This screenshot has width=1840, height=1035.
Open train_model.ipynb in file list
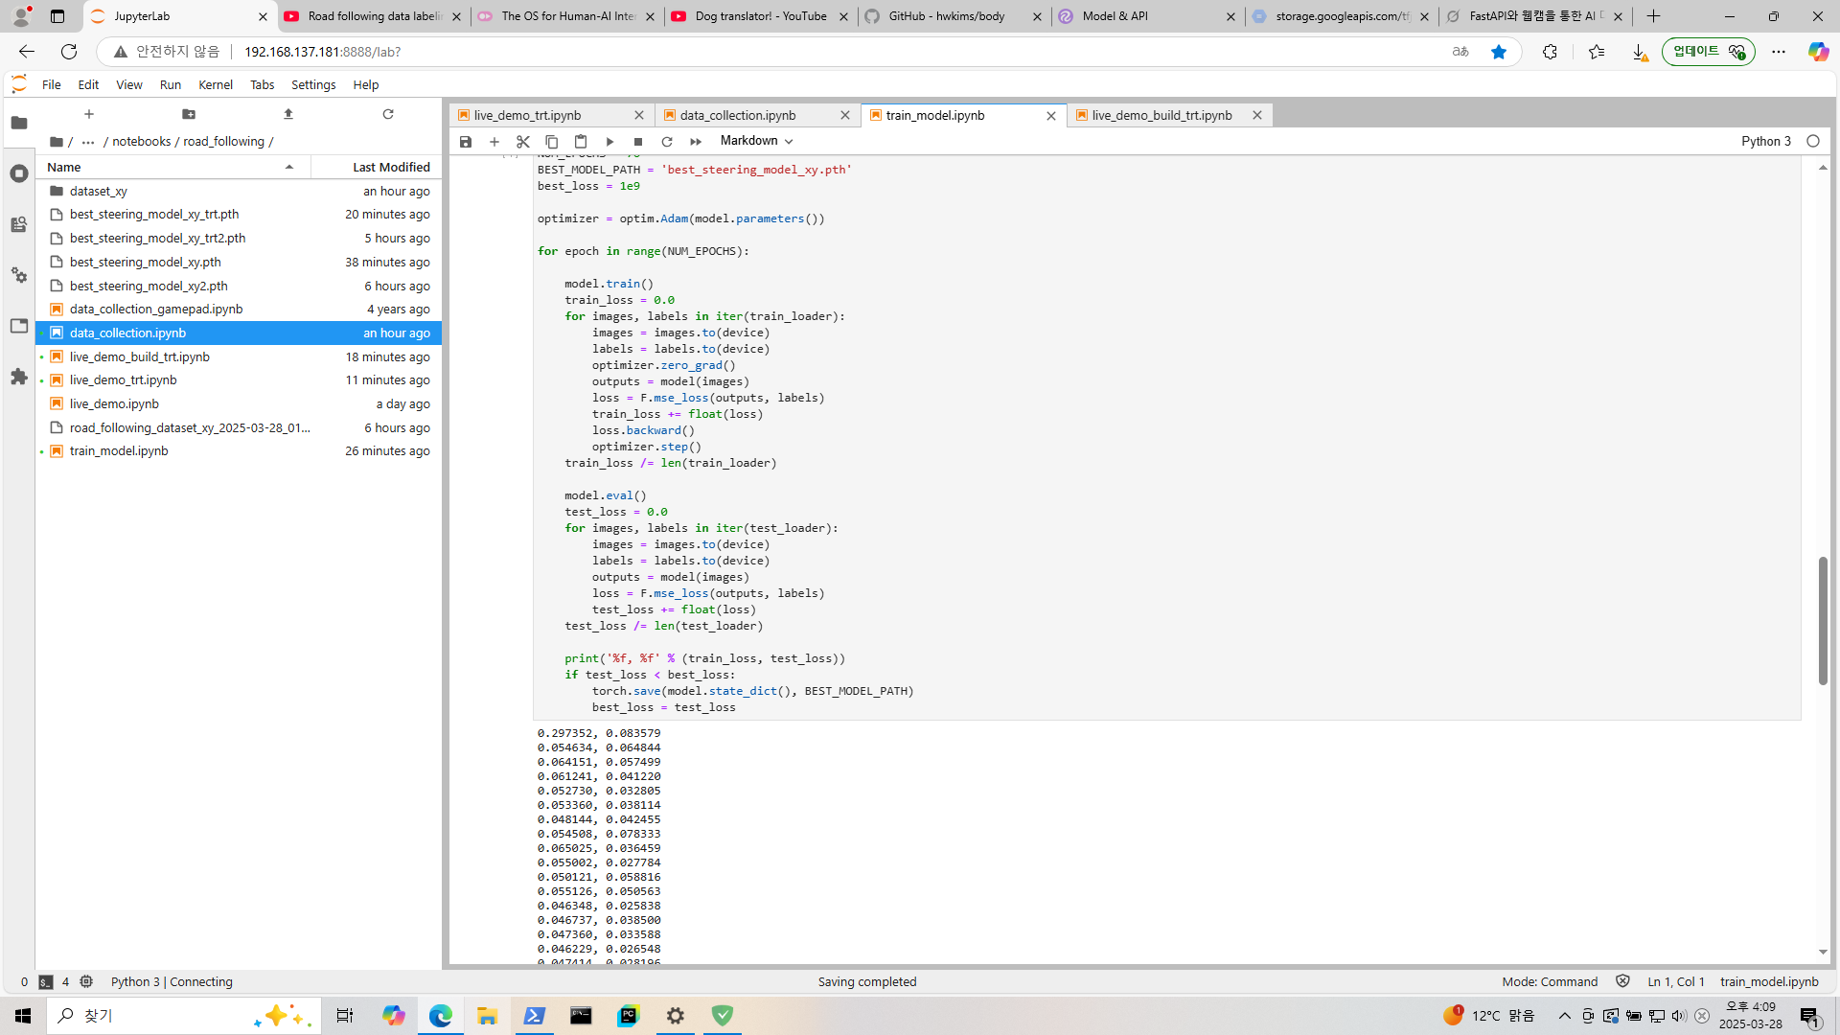tap(119, 451)
